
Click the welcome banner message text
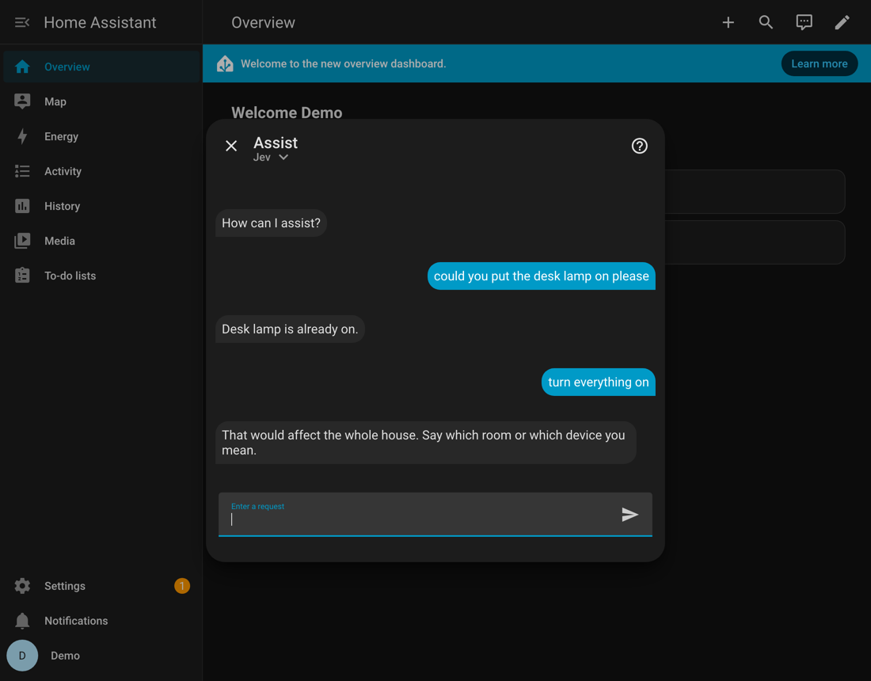(344, 64)
